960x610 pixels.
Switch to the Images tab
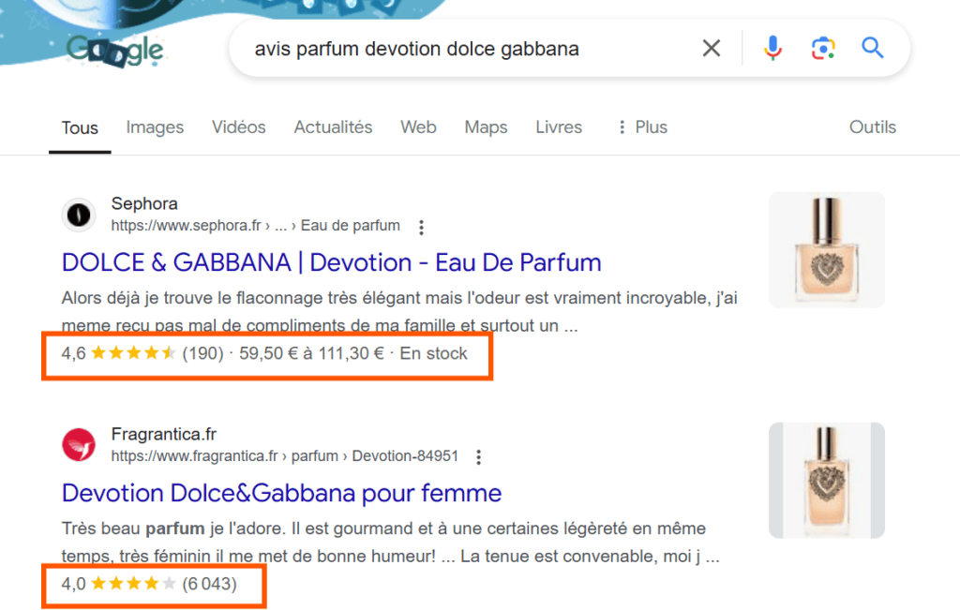155,127
